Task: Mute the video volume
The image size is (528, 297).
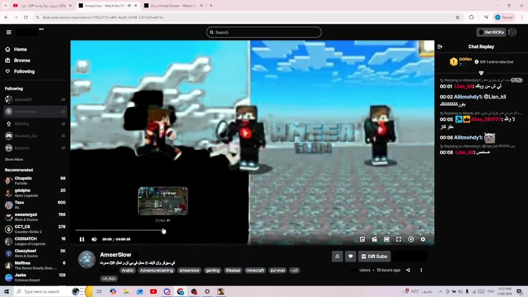Action: (x=94, y=239)
